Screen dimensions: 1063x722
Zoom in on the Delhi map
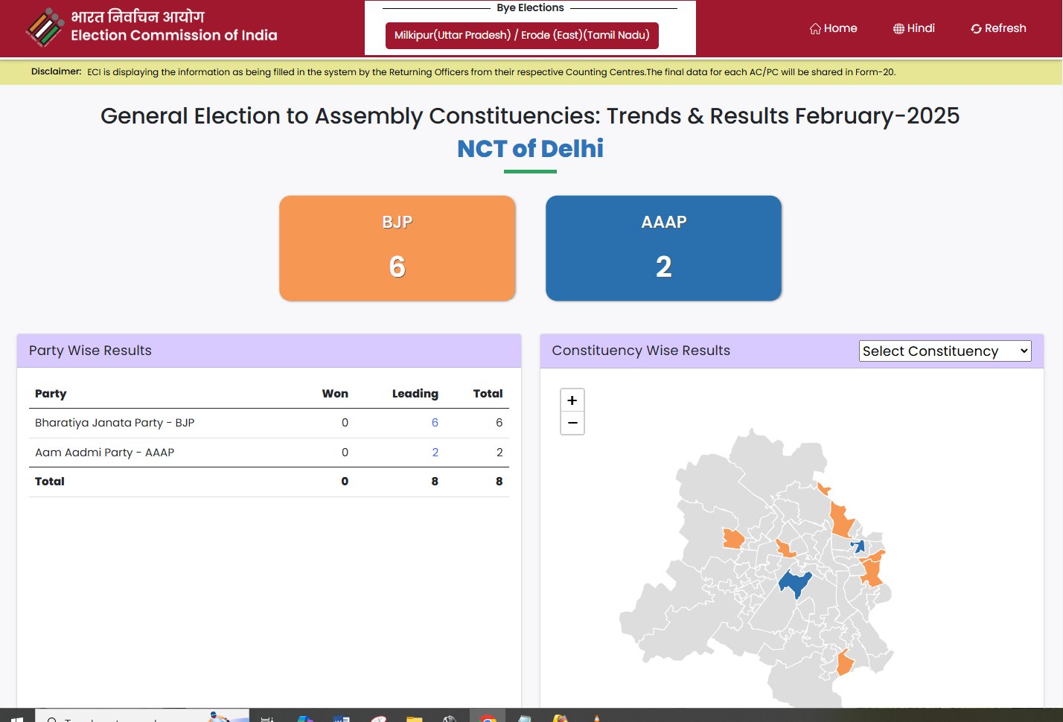click(572, 400)
